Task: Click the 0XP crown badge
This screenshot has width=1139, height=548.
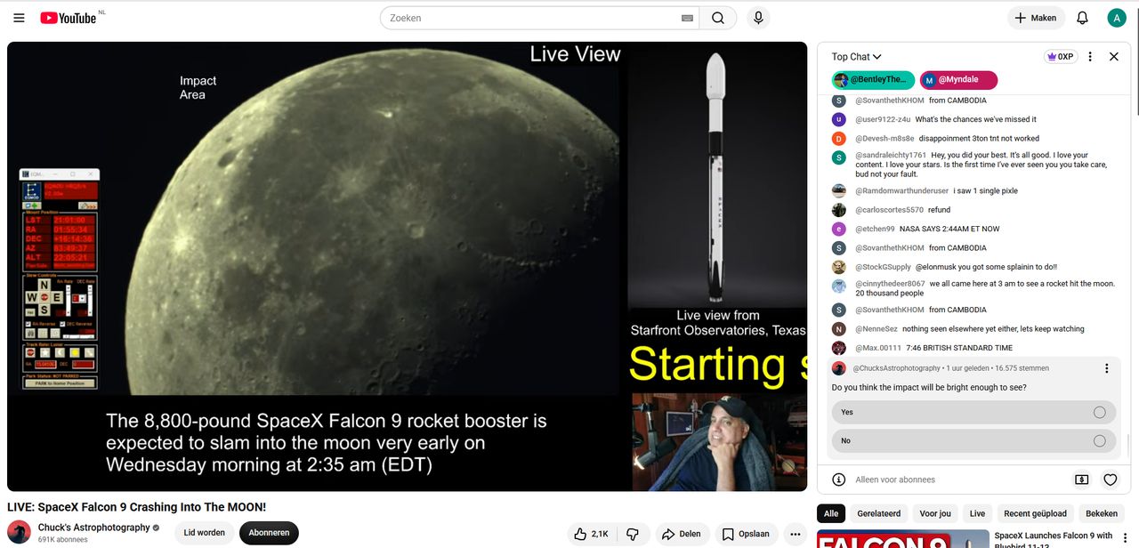Action: tap(1061, 57)
